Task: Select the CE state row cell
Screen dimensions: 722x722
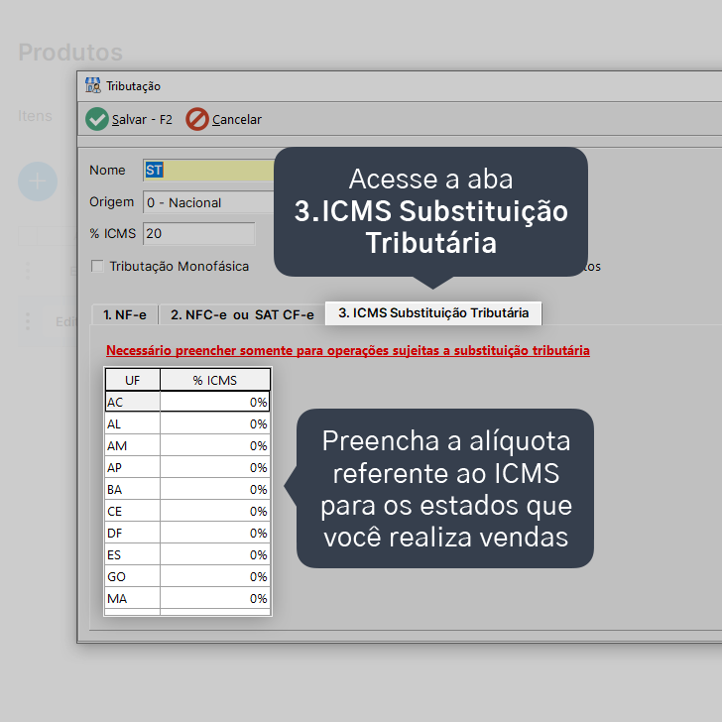Action: click(x=133, y=511)
